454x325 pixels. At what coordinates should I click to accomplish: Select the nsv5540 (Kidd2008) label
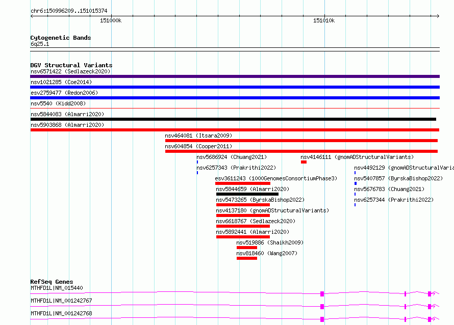click(58, 103)
